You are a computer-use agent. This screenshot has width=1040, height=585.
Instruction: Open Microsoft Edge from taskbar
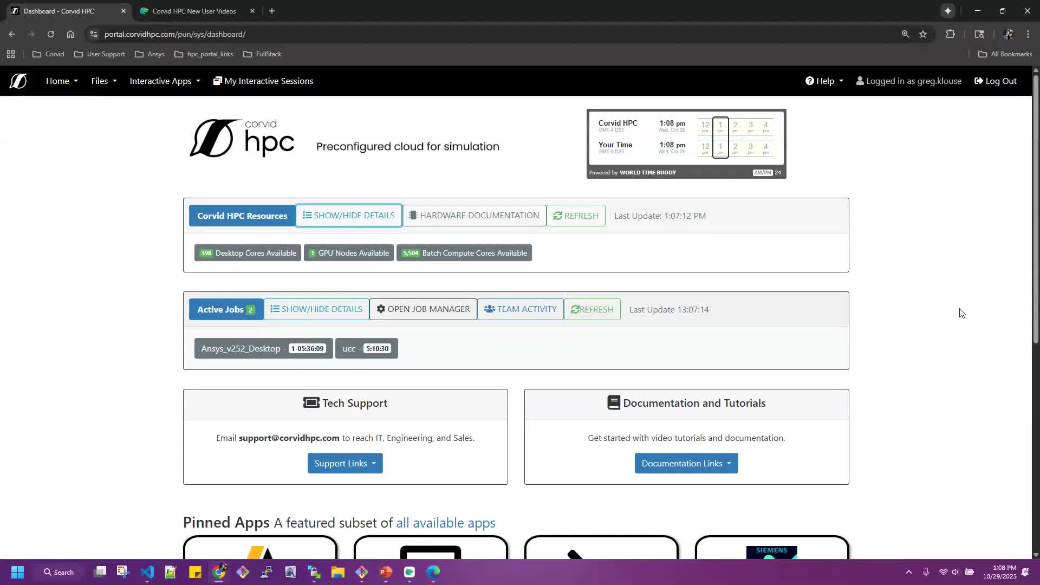pos(433,572)
